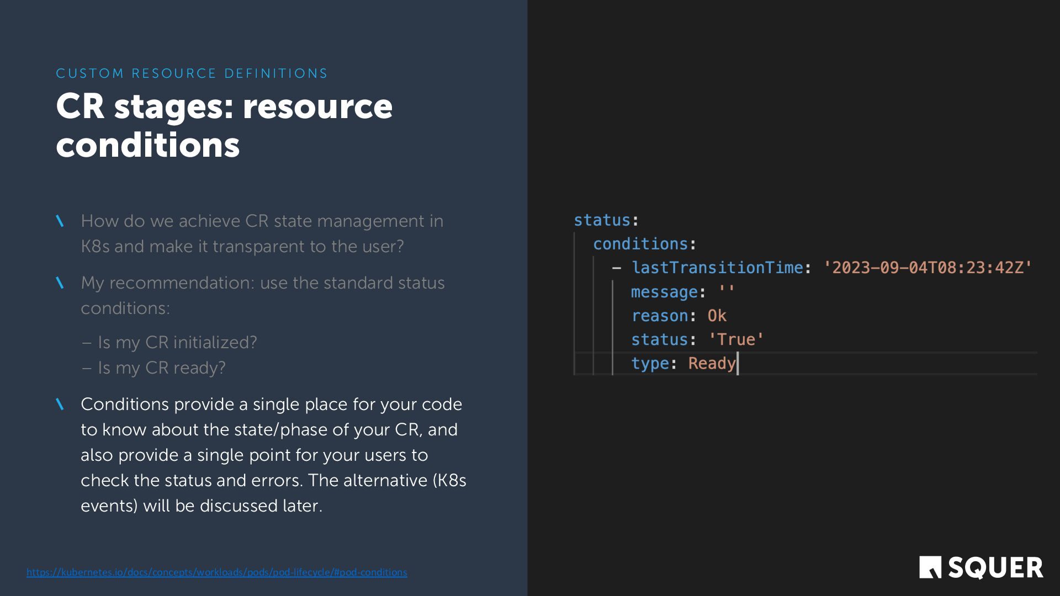Viewport: 1060px width, 596px height.
Task: Click the SQUER logo icon
Action: 930,567
